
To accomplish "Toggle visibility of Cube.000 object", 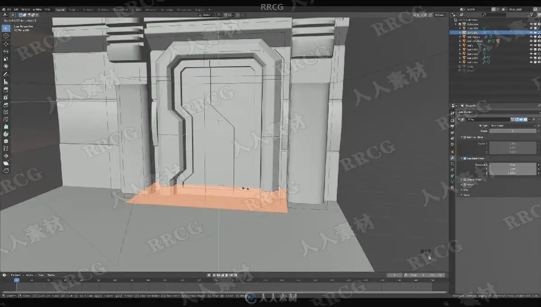I will pos(531,28).
